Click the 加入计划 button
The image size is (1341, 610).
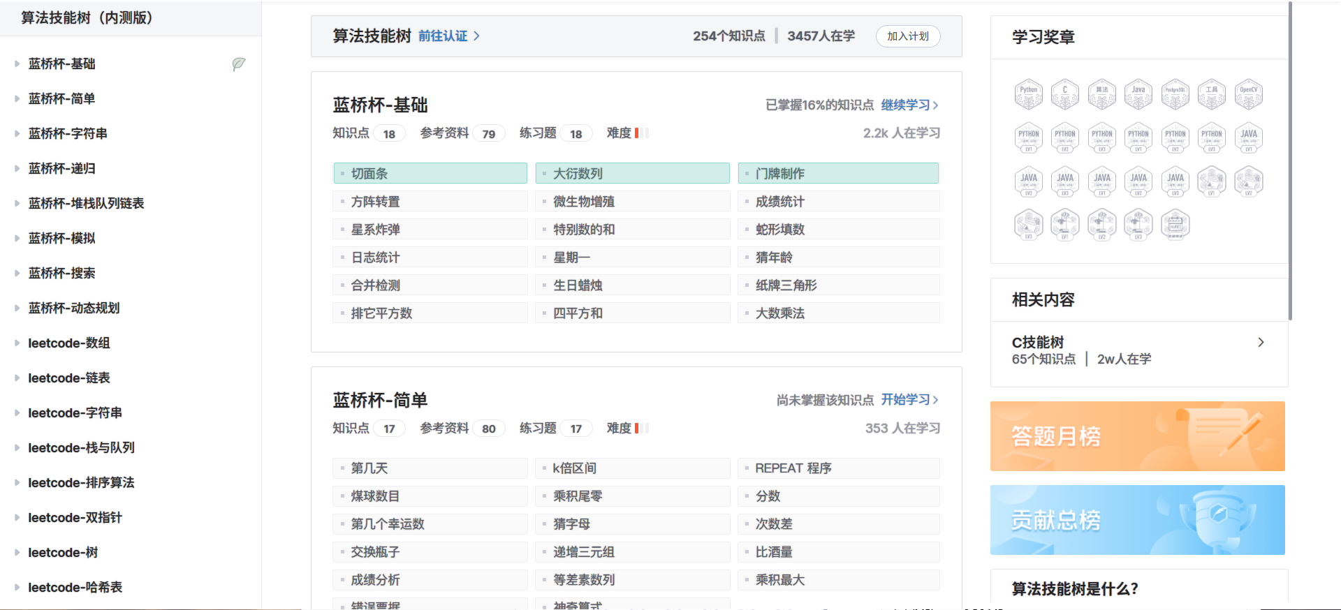pyautogui.click(x=908, y=36)
